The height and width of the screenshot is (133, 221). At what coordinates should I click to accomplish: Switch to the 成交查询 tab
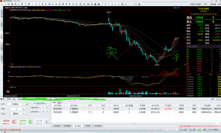pyautogui.click(x=78, y=126)
